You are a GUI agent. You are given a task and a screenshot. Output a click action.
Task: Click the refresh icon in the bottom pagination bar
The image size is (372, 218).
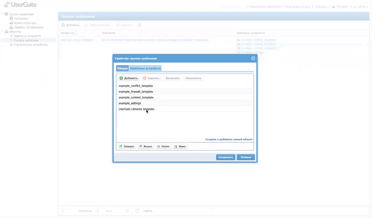[x=137, y=211]
